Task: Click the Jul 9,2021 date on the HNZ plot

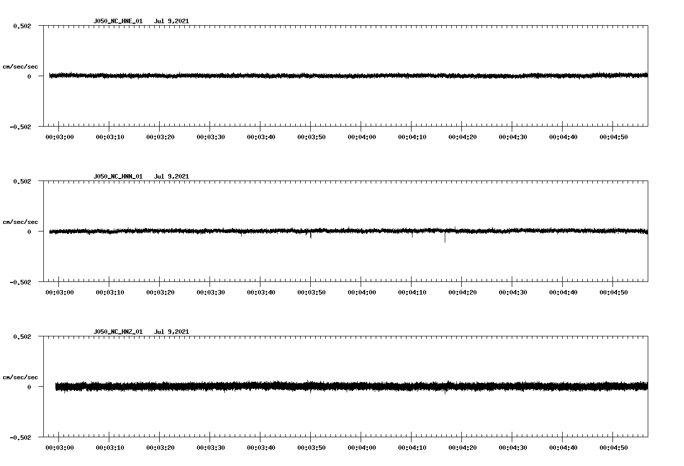Action: click(172, 332)
